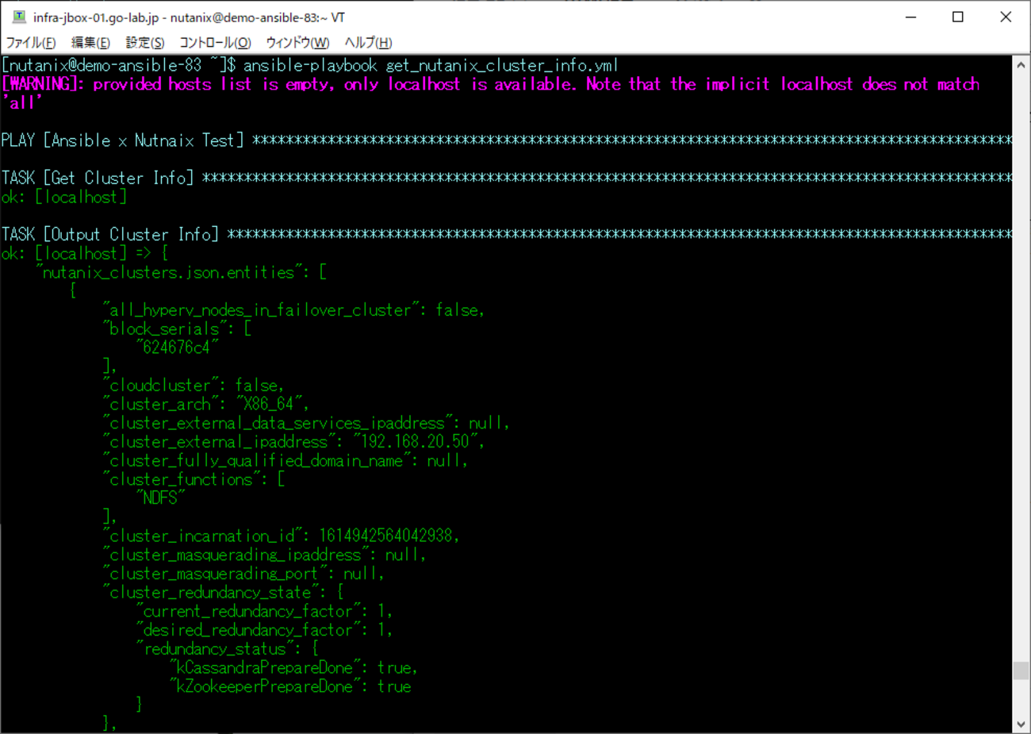Click the [WARNING] line about empty hosts list

[x=490, y=94]
